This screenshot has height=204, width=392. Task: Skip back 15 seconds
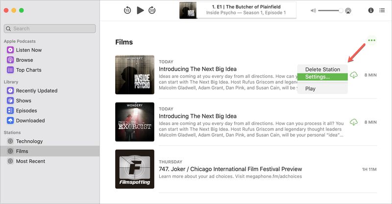(127, 10)
